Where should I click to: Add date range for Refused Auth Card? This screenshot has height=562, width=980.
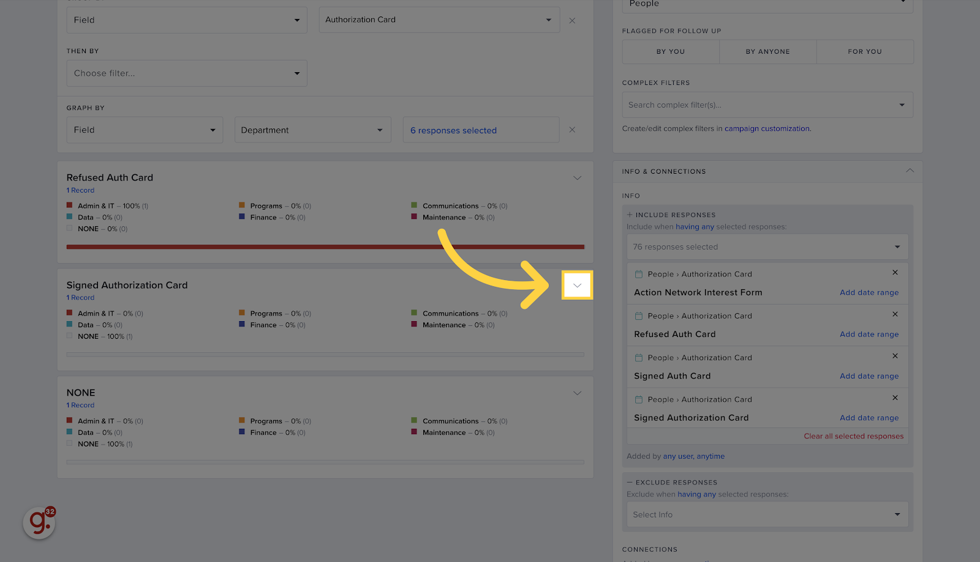[869, 335]
